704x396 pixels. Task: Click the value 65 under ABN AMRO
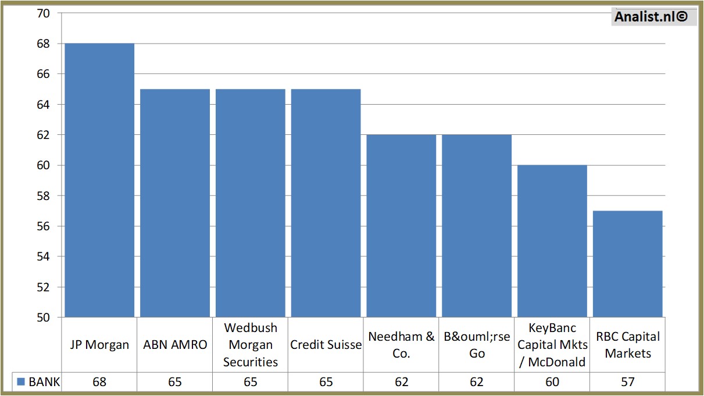pos(175,382)
